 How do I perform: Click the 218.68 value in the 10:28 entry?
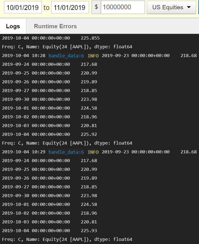[188, 55]
